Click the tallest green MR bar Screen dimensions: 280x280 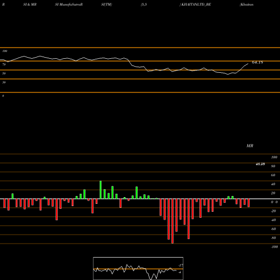101,190
